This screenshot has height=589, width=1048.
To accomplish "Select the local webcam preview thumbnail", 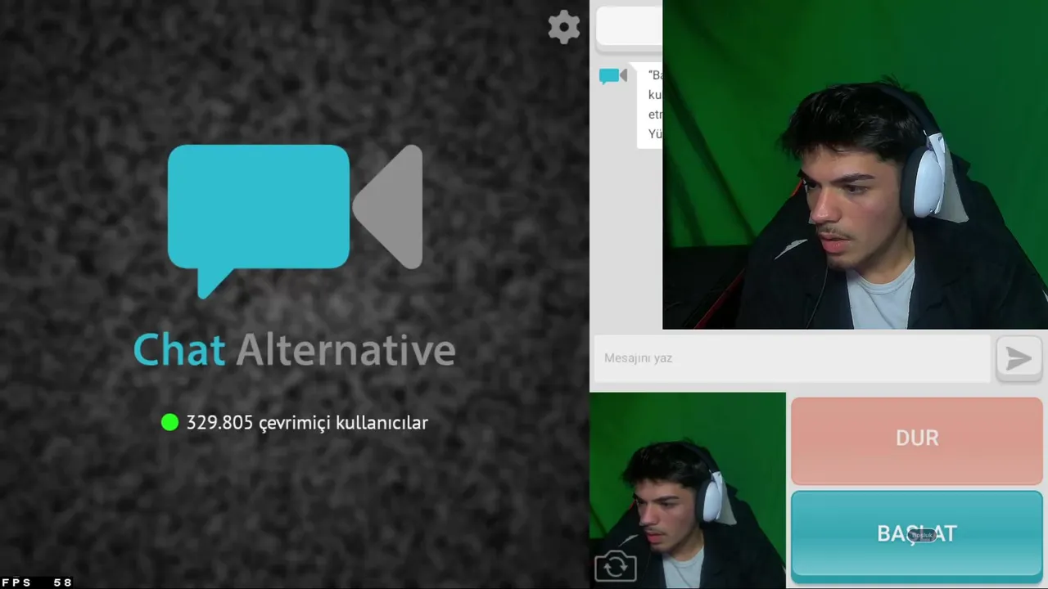I will point(688,490).
